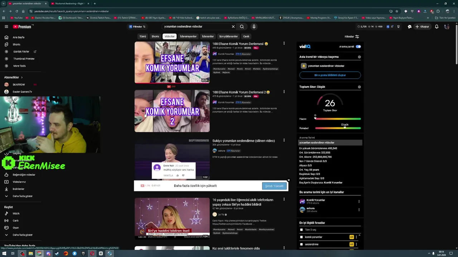Select the Son yüklenenler filter chip
Viewport: 458px width, 257px height.
click(x=228, y=36)
